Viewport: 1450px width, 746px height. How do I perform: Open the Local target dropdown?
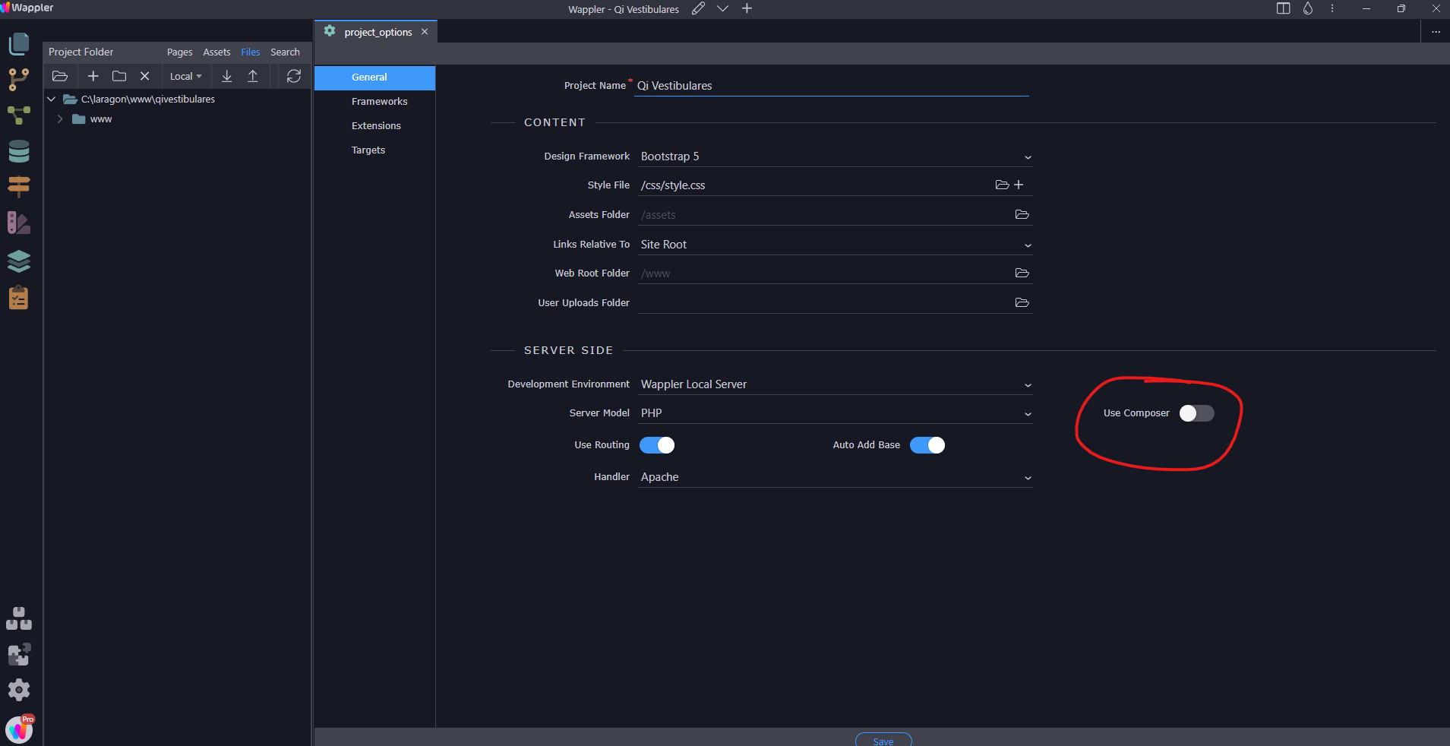[x=185, y=77]
